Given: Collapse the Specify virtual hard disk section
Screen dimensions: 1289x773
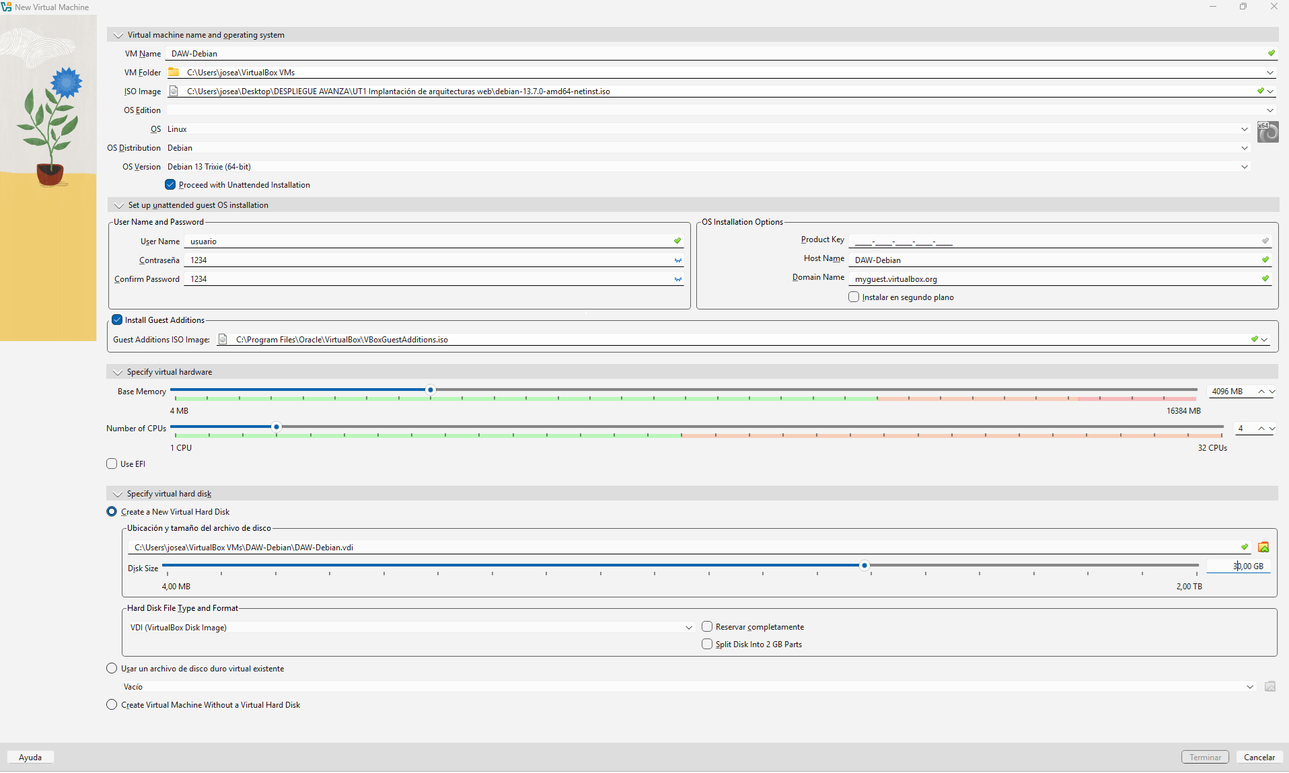Looking at the screenshot, I should tap(118, 494).
